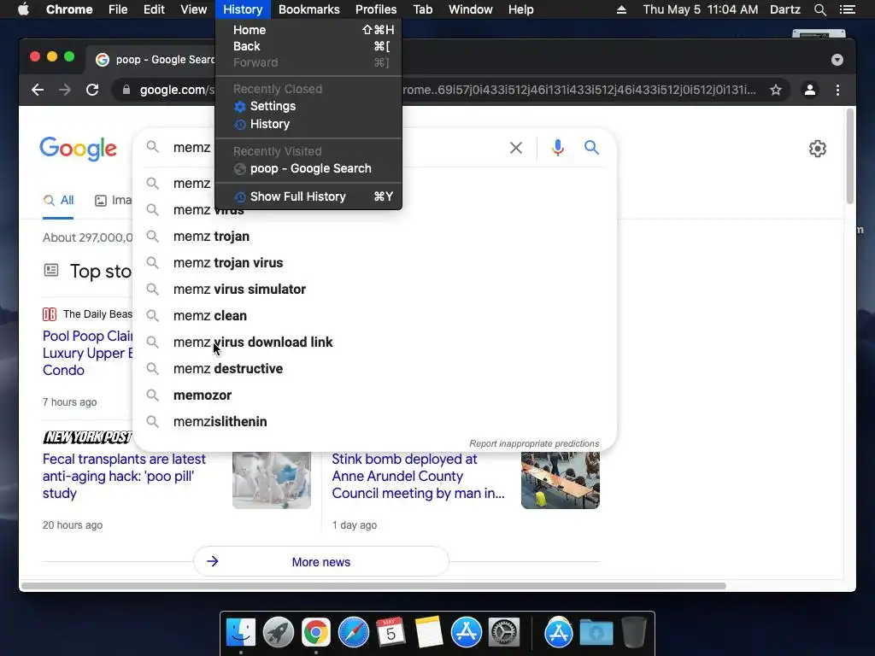The image size is (875, 656).
Task: Choose the memozor suggestion
Action: [374, 395]
